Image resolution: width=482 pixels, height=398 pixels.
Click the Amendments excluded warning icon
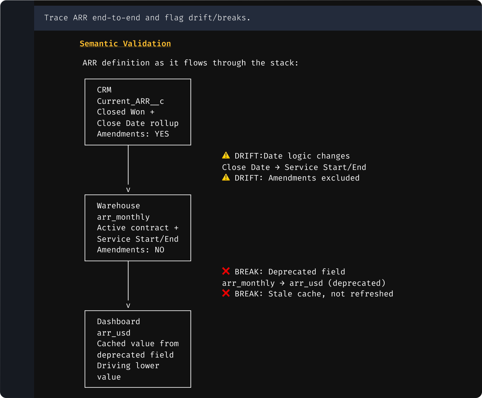pos(226,177)
